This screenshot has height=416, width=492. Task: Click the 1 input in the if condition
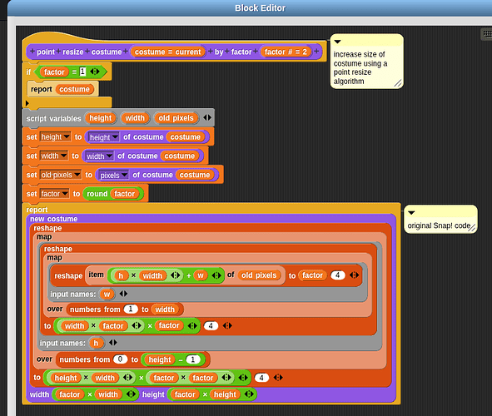coord(82,72)
